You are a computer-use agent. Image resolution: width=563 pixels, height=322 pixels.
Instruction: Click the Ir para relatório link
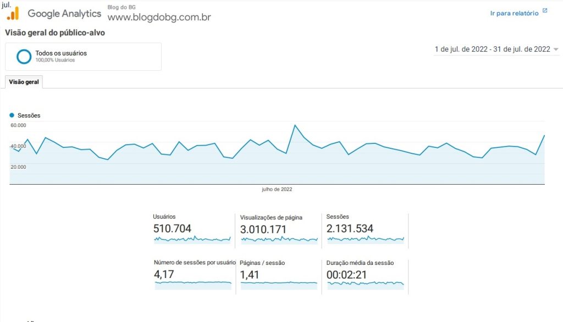pos(514,13)
